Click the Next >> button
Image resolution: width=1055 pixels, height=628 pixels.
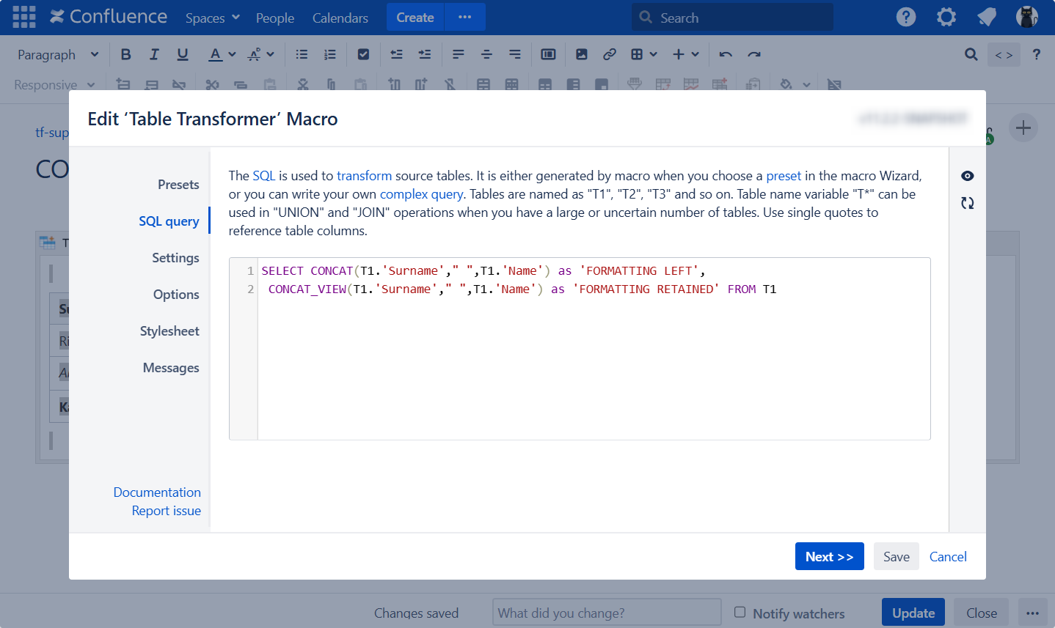(x=829, y=556)
